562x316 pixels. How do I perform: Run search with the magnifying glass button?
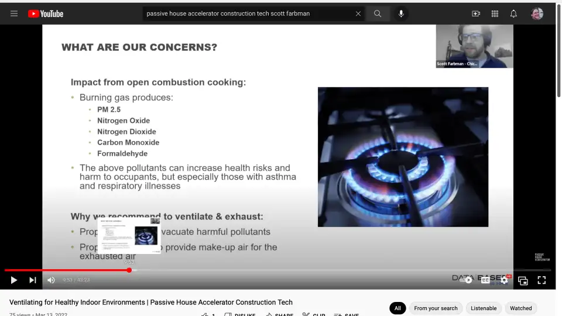tap(378, 13)
